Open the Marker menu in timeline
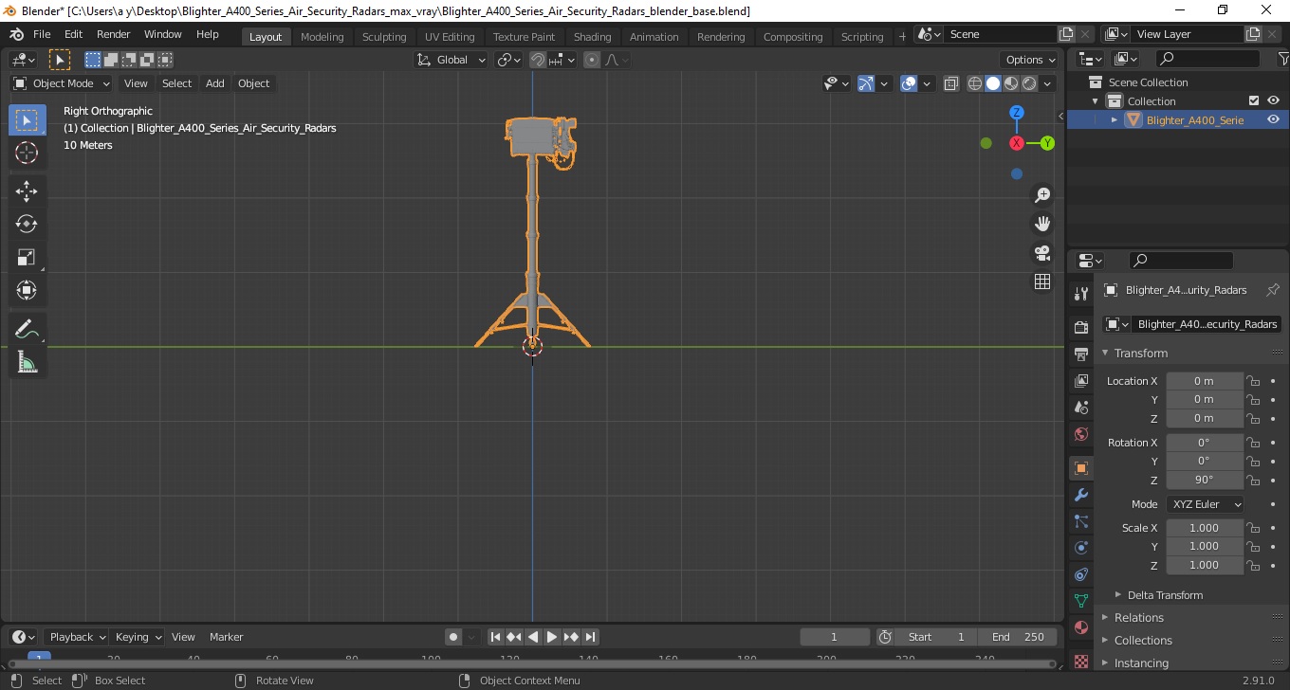1290x690 pixels. pyautogui.click(x=226, y=637)
